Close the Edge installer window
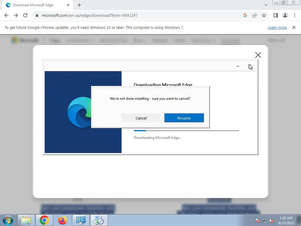The width and height of the screenshot is (301, 226). (250, 66)
